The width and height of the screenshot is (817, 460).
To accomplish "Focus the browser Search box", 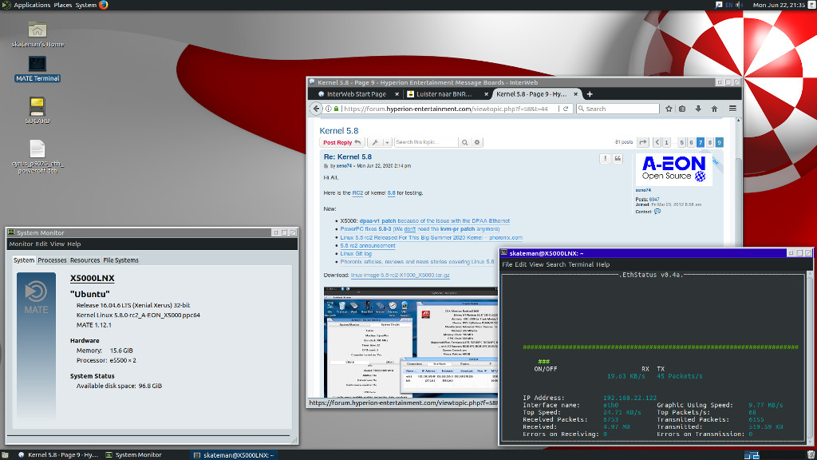I will tap(618, 109).
